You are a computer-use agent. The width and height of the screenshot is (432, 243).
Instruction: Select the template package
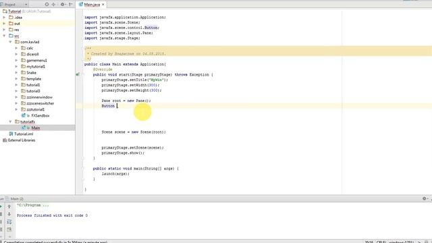34,79
